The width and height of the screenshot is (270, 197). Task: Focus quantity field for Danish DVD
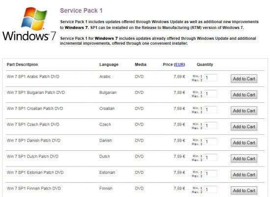coord(211,141)
